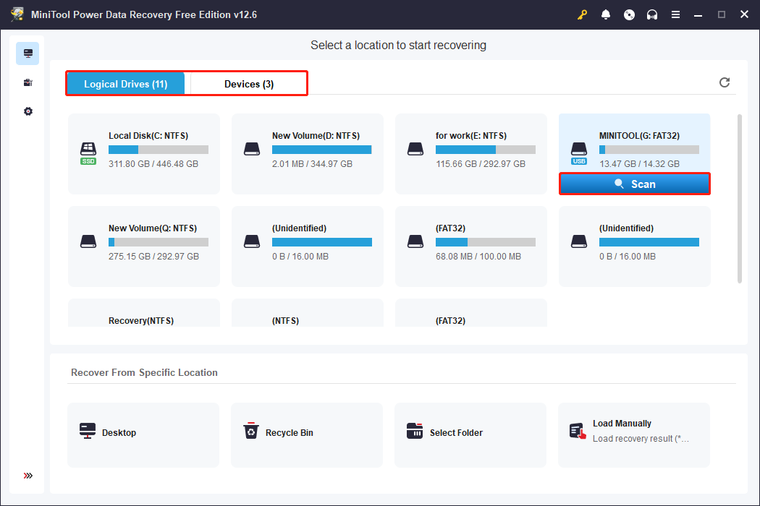Click the key register icon in title bar
The image size is (760, 506).
(x=582, y=14)
